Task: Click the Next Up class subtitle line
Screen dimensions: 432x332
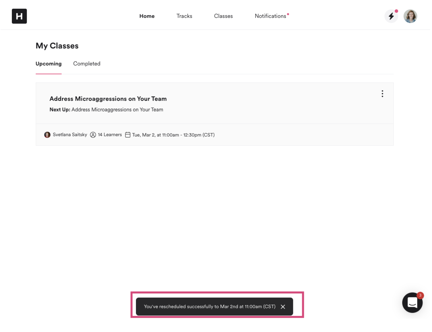Action: tap(106, 110)
